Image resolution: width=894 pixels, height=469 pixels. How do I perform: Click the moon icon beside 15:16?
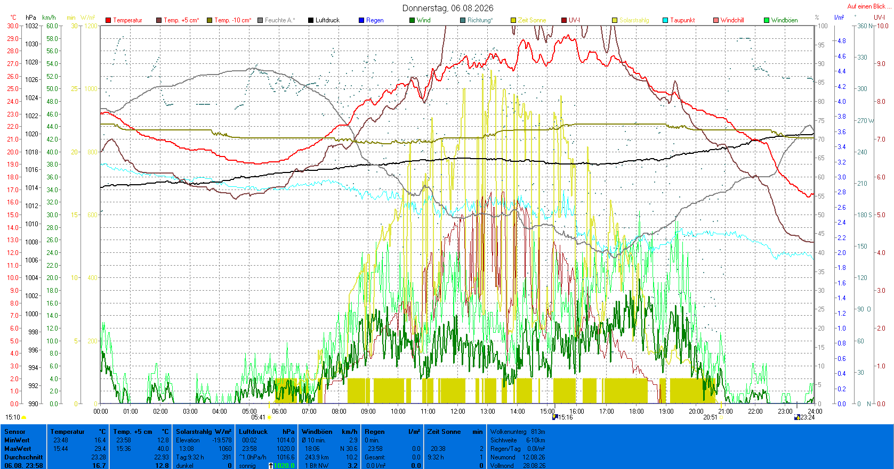click(x=555, y=417)
